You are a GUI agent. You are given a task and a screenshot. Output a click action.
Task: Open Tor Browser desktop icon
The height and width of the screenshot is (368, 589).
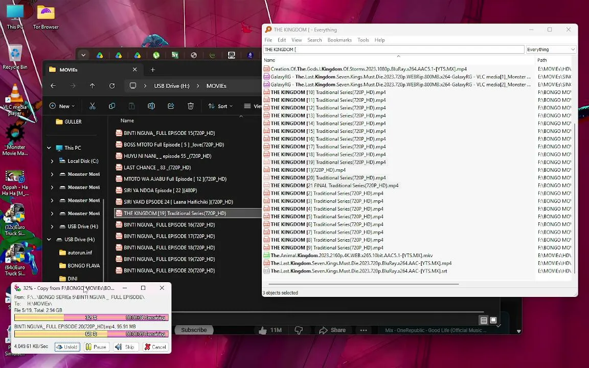click(x=46, y=17)
